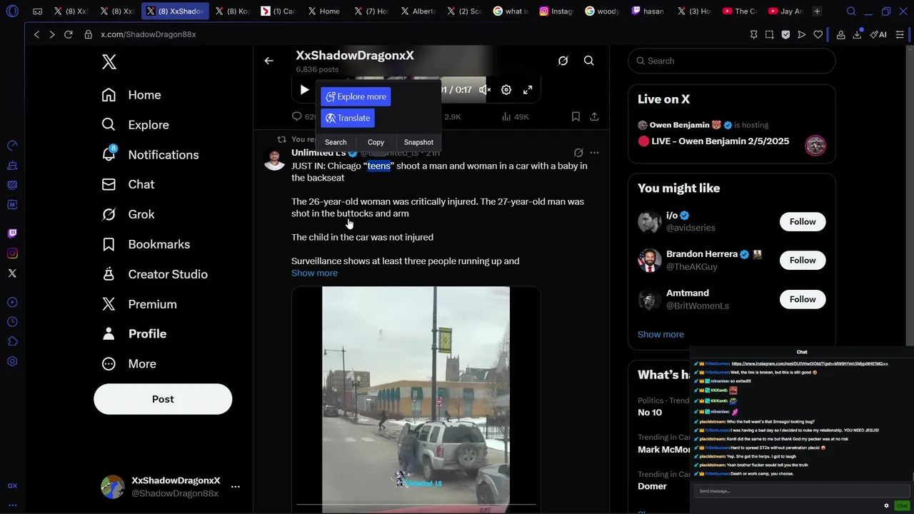Screen dimensions: 914x514
Task: Open the Instagram reel link in chat
Action: coord(810,364)
